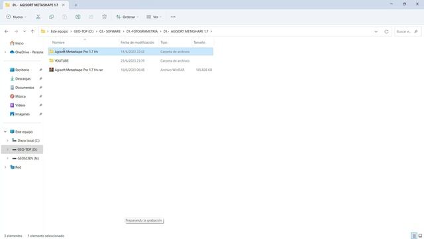
Task: Click the WinRAR archive file icon
Action: [52, 70]
